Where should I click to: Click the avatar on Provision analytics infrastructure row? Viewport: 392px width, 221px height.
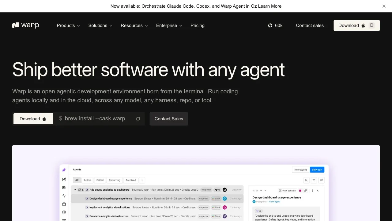click(225, 216)
